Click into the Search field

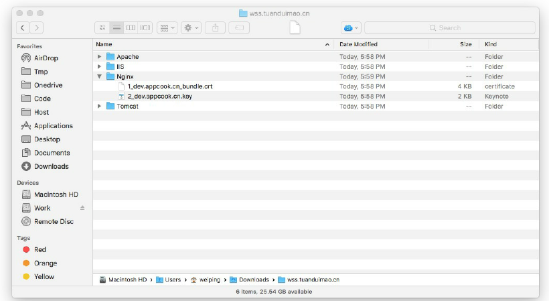(450, 27)
